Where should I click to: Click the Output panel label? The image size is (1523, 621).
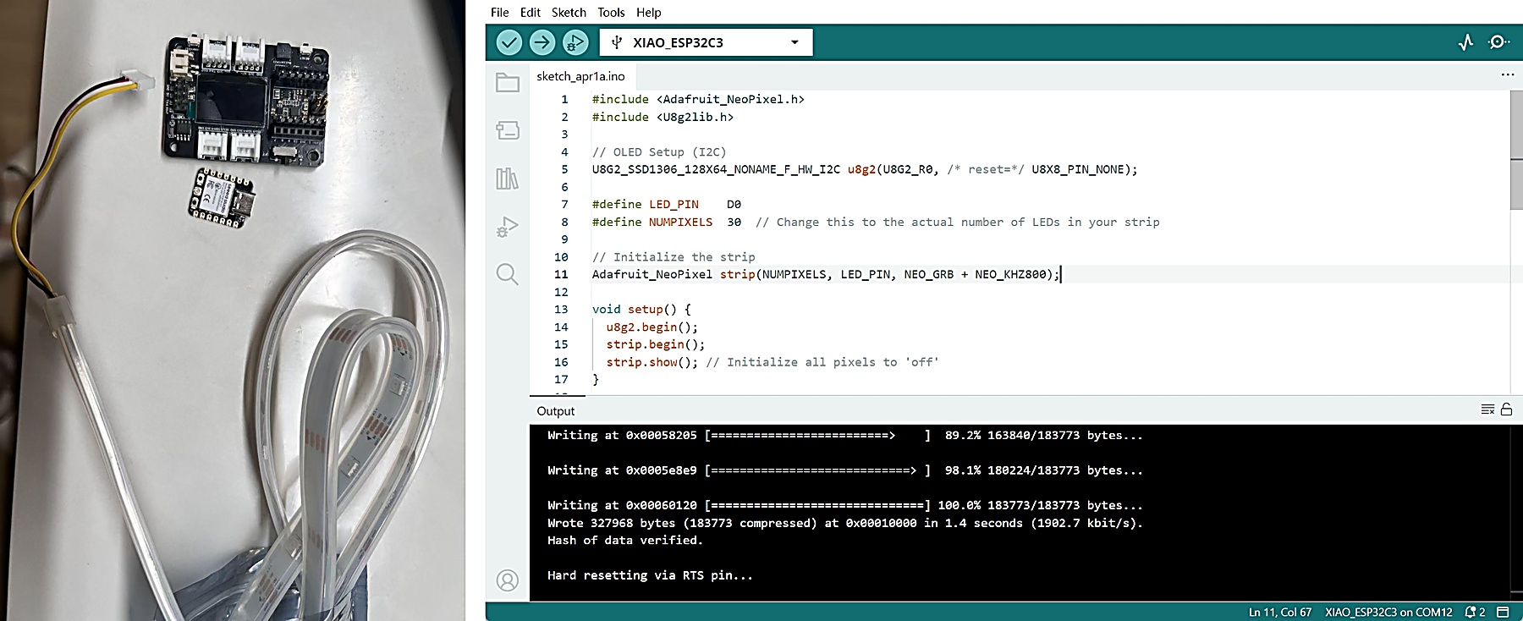(x=556, y=411)
